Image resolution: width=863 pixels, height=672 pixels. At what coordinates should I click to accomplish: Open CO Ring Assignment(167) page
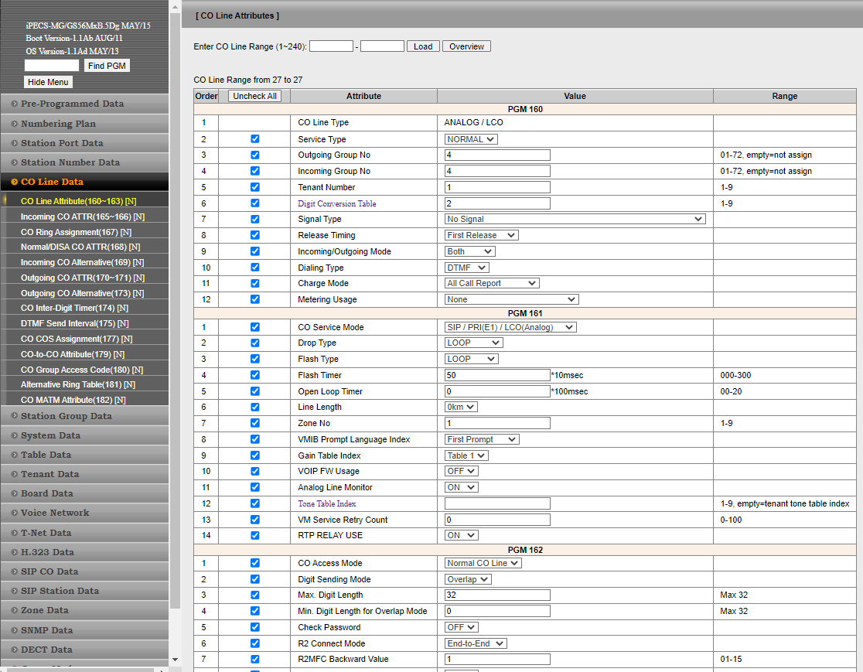[x=76, y=232]
